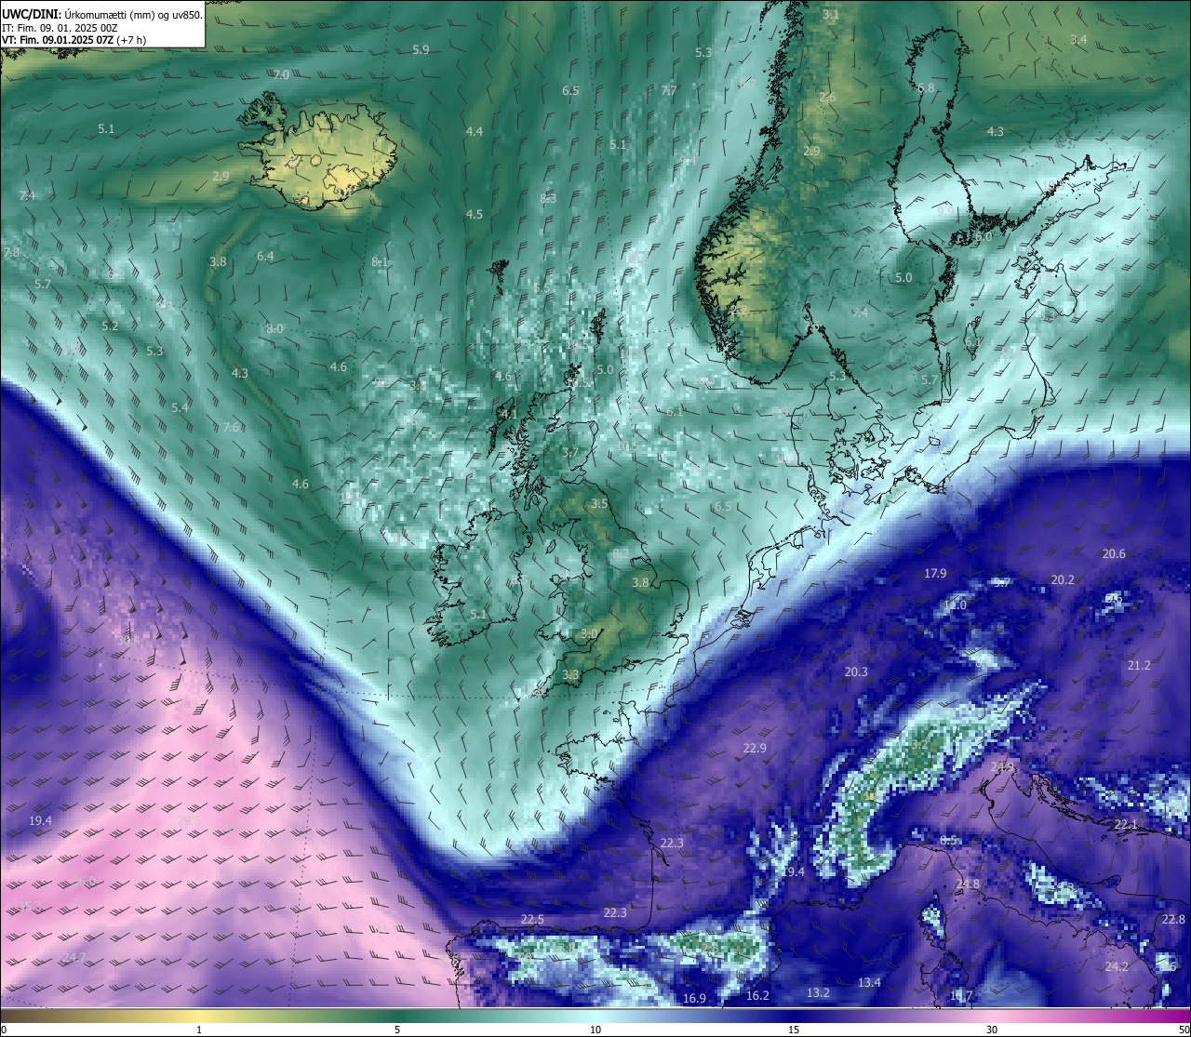Click the map value "6.8" over Sweden
The width and height of the screenshot is (1191, 1037).
point(926,88)
